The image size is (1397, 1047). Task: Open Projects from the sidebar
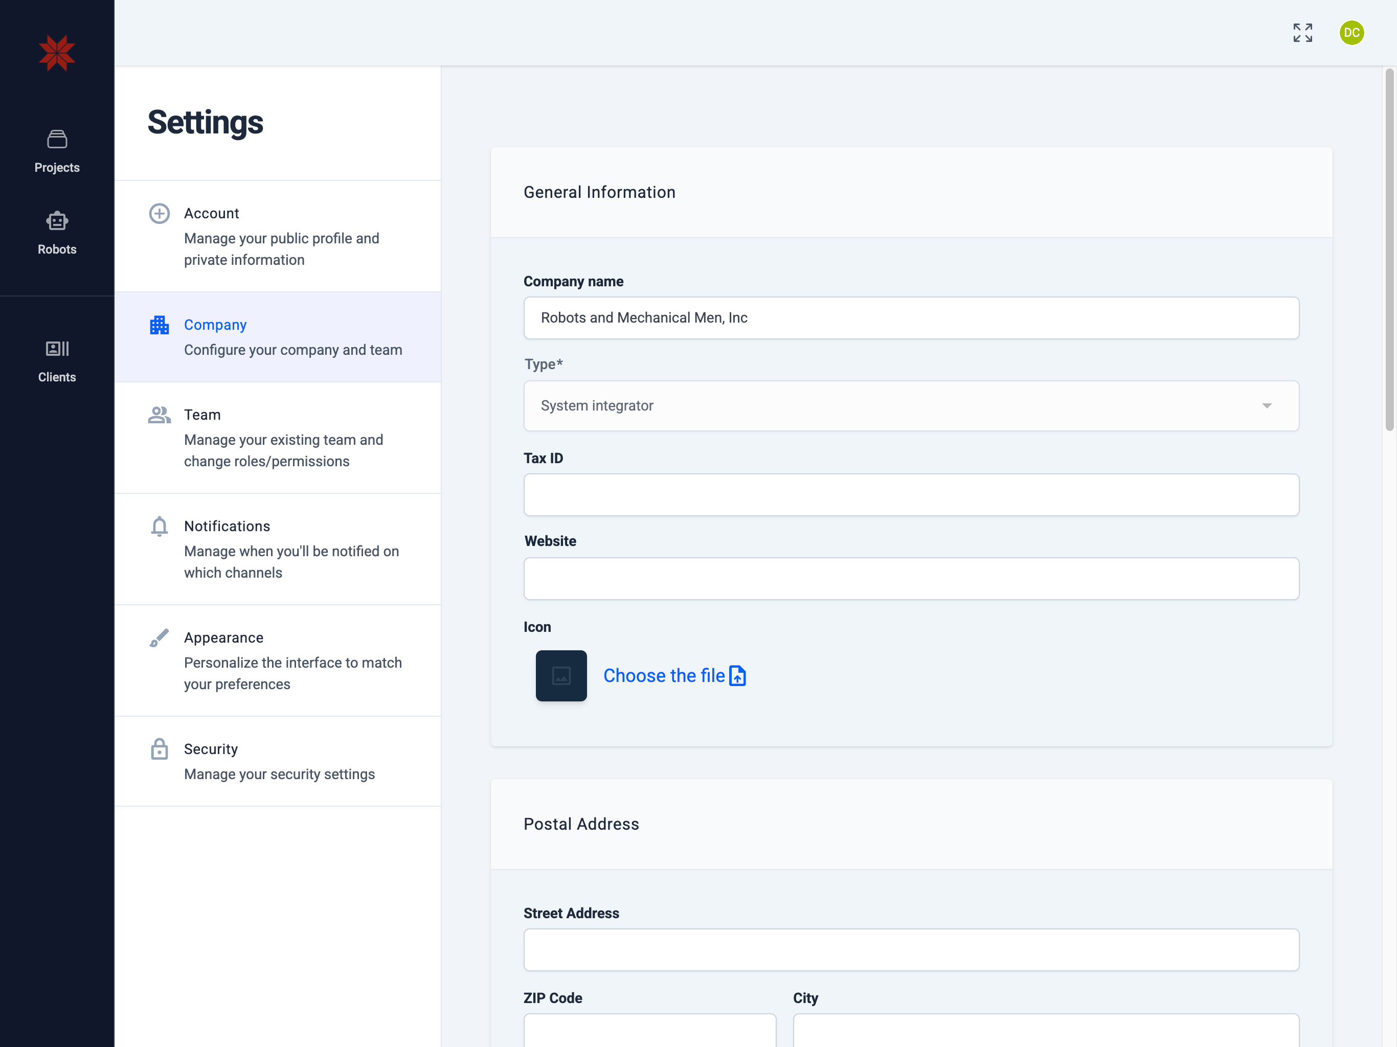point(57,151)
